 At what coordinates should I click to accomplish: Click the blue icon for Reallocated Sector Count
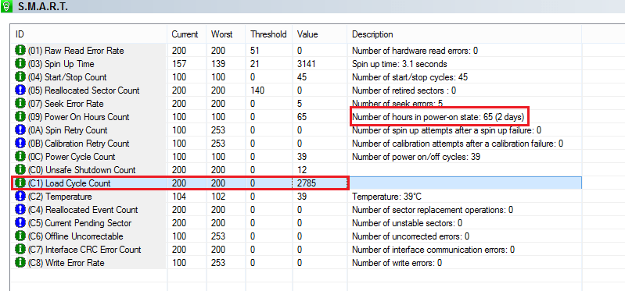pos(20,90)
